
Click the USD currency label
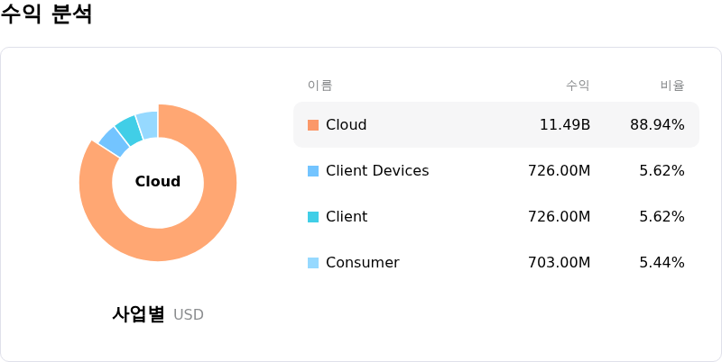pyautogui.click(x=189, y=315)
